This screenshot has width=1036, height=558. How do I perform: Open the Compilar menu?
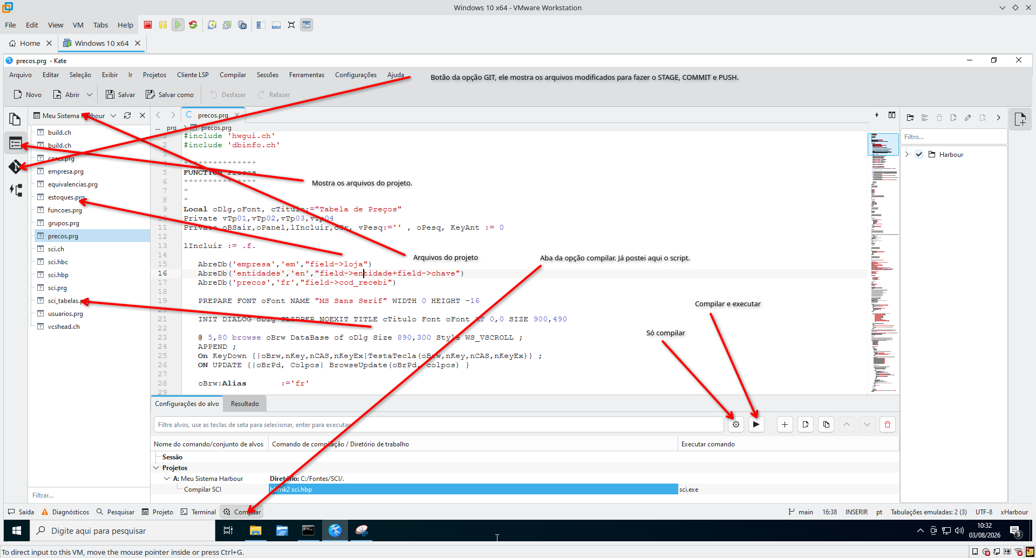(233, 75)
